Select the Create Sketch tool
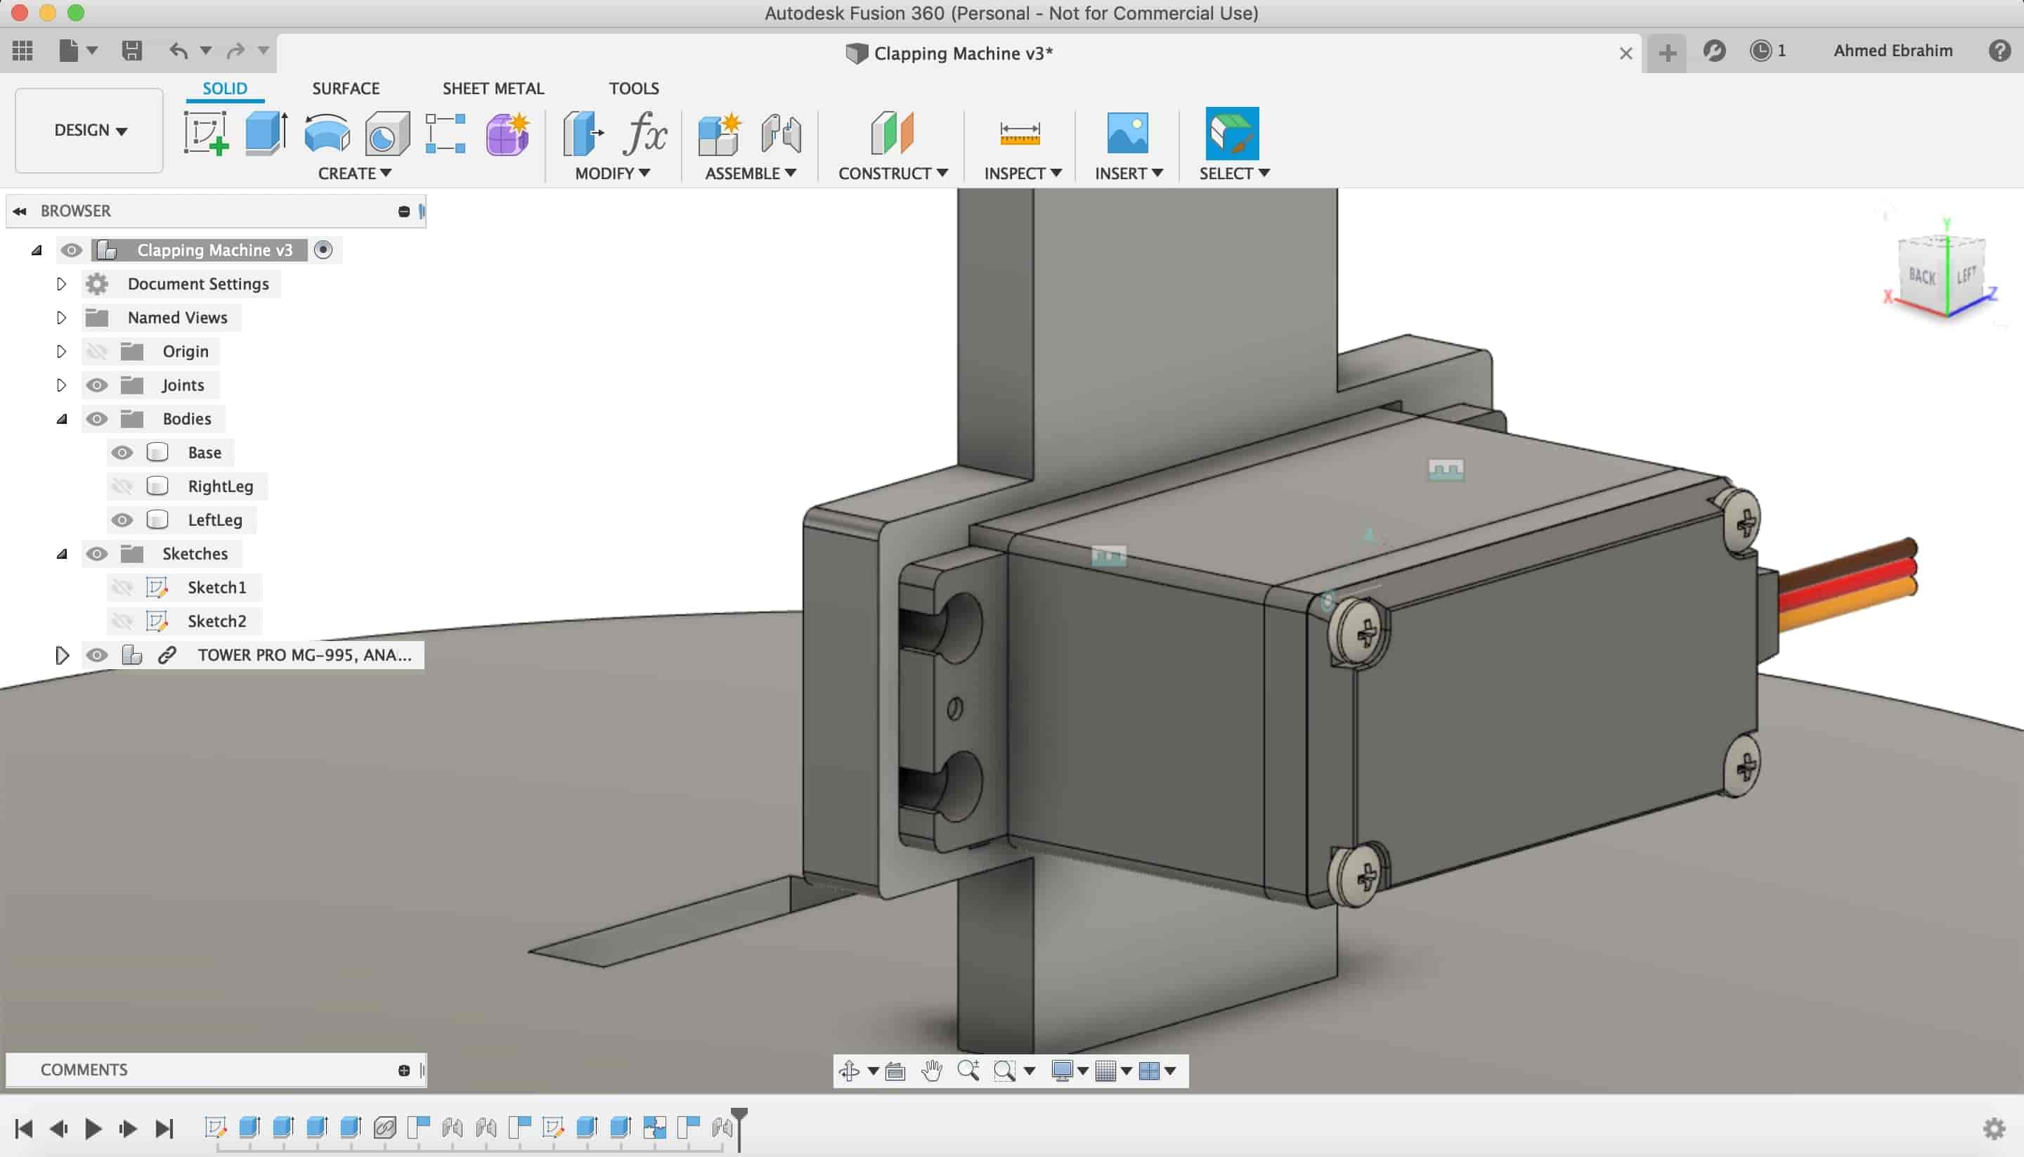2024x1157 pixels. [x=207, y=133]
